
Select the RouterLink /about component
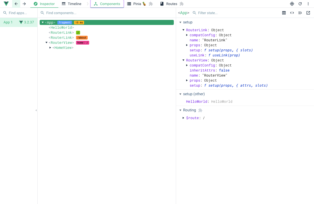(62, 38)
